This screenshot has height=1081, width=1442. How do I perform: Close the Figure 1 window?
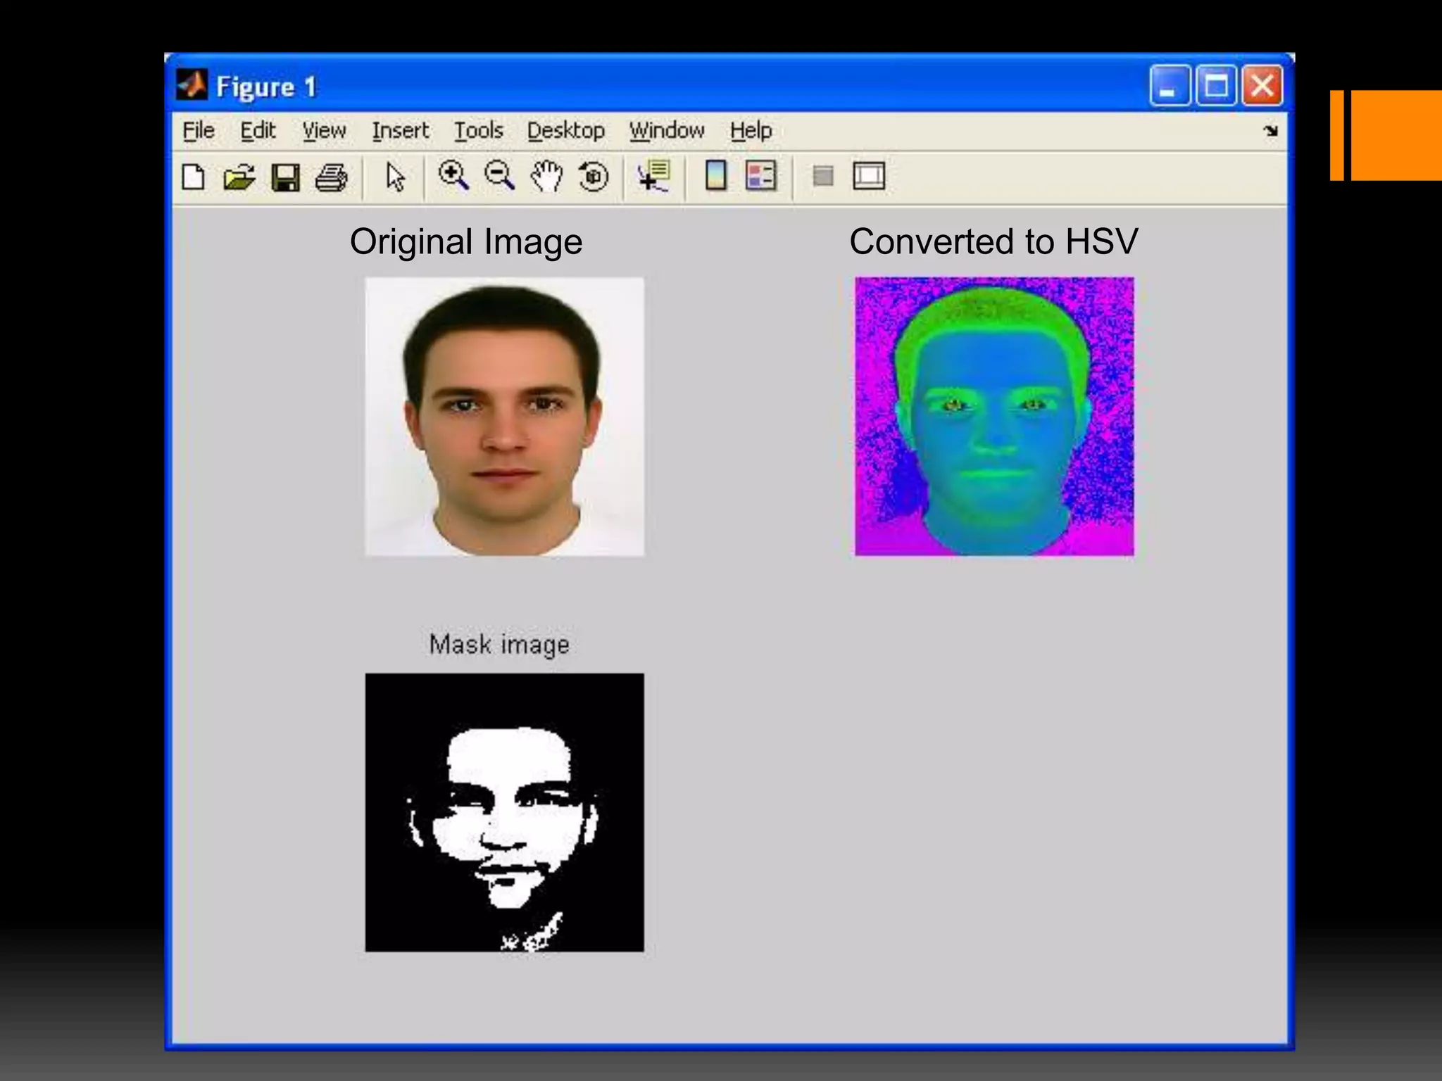pyautogui.click(x=1262, y=86)
